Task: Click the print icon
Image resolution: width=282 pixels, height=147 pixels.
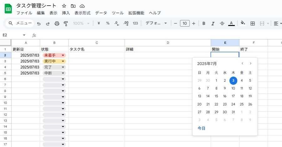Action: 57,23
